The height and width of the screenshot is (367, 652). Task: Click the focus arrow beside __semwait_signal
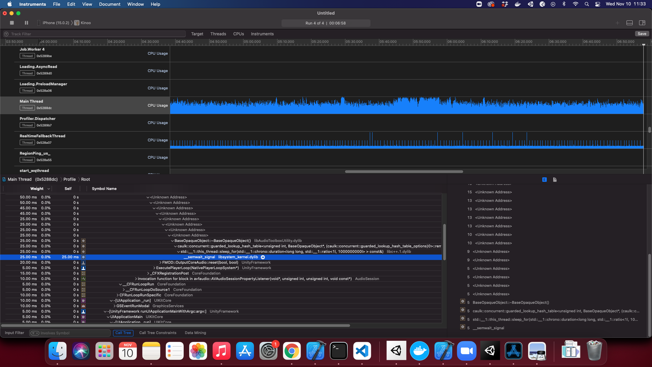(x=263, y=257)
